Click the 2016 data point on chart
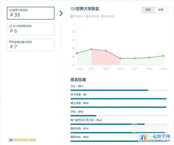 point(120,58)
